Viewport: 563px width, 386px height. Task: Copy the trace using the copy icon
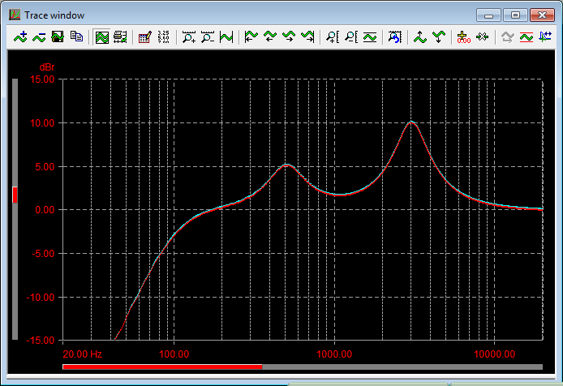76,36
